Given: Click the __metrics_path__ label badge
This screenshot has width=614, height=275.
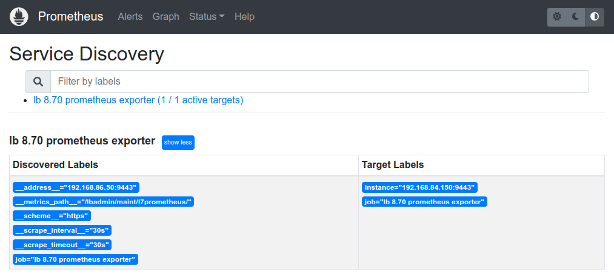Looking at the screenshot, I should (x=104, y=202).
